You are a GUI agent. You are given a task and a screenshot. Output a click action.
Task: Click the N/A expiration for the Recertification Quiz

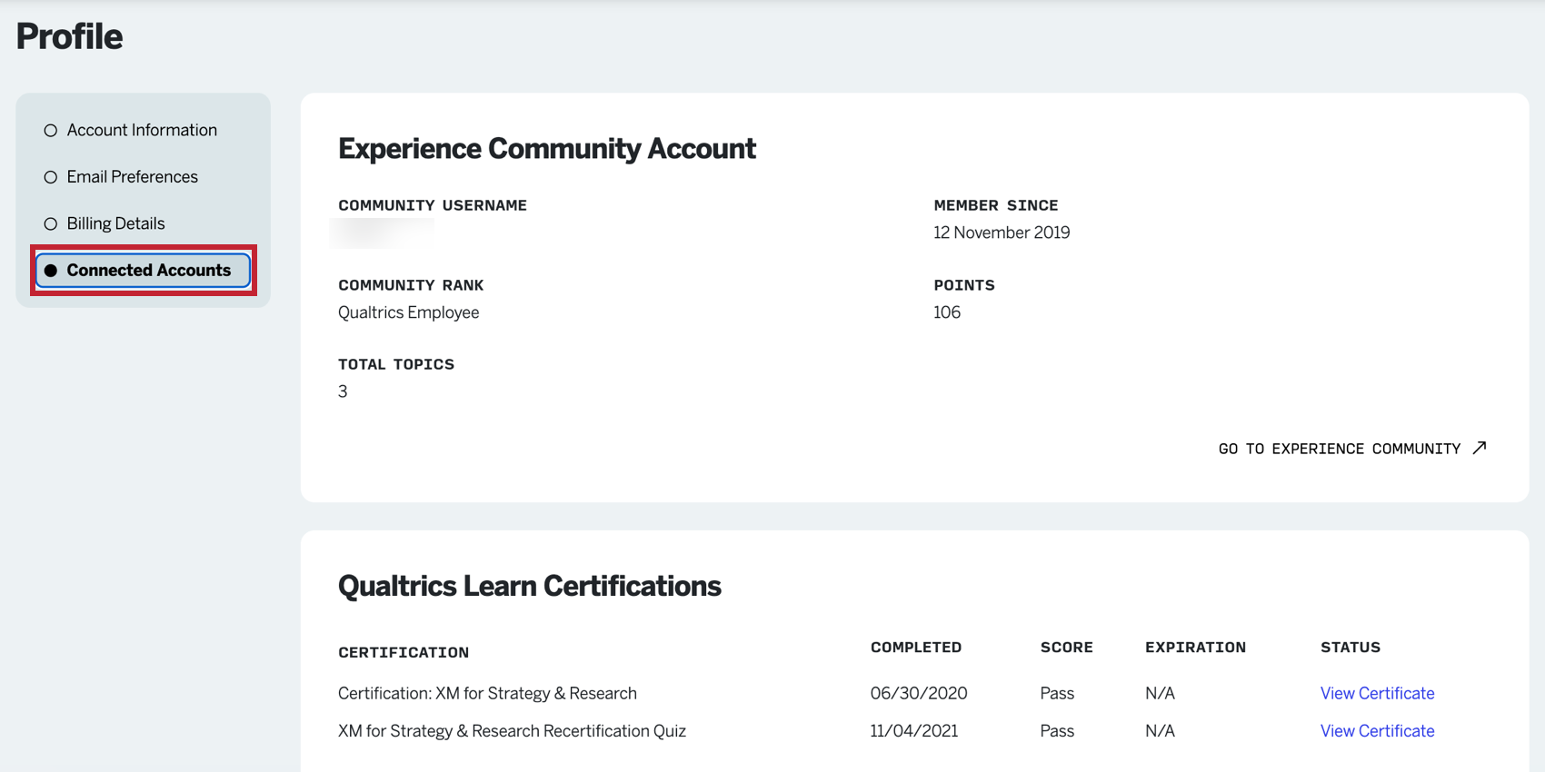[1160, 731]
